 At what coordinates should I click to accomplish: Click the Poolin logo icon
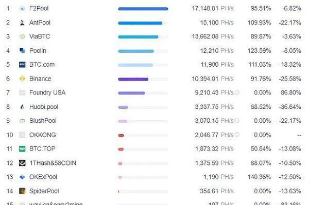click(x=22, y=51)
